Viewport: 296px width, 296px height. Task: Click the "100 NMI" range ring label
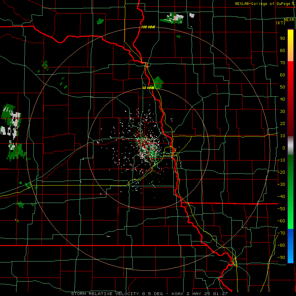coord(148,27)
